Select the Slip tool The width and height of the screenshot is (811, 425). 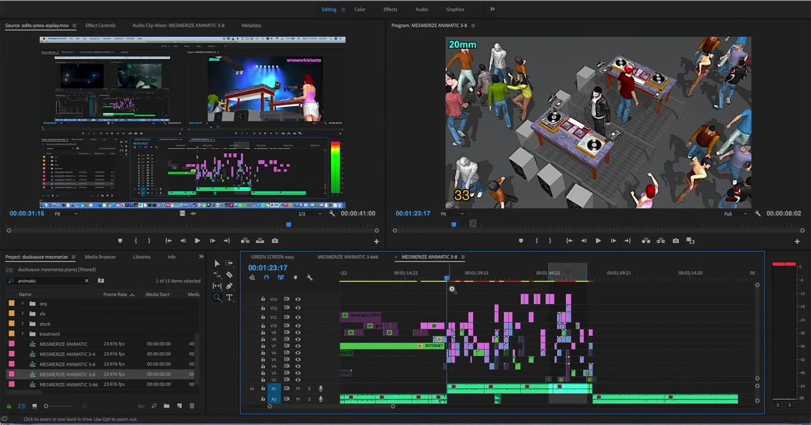(x=217, y=286)
